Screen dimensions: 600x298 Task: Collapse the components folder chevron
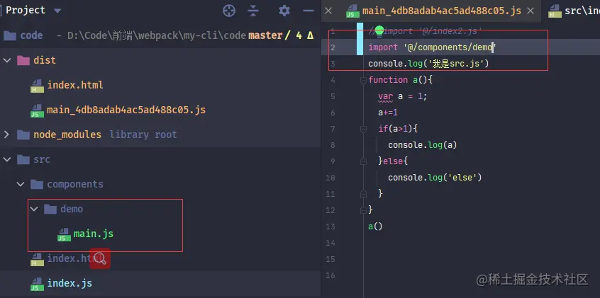point(21,184)
